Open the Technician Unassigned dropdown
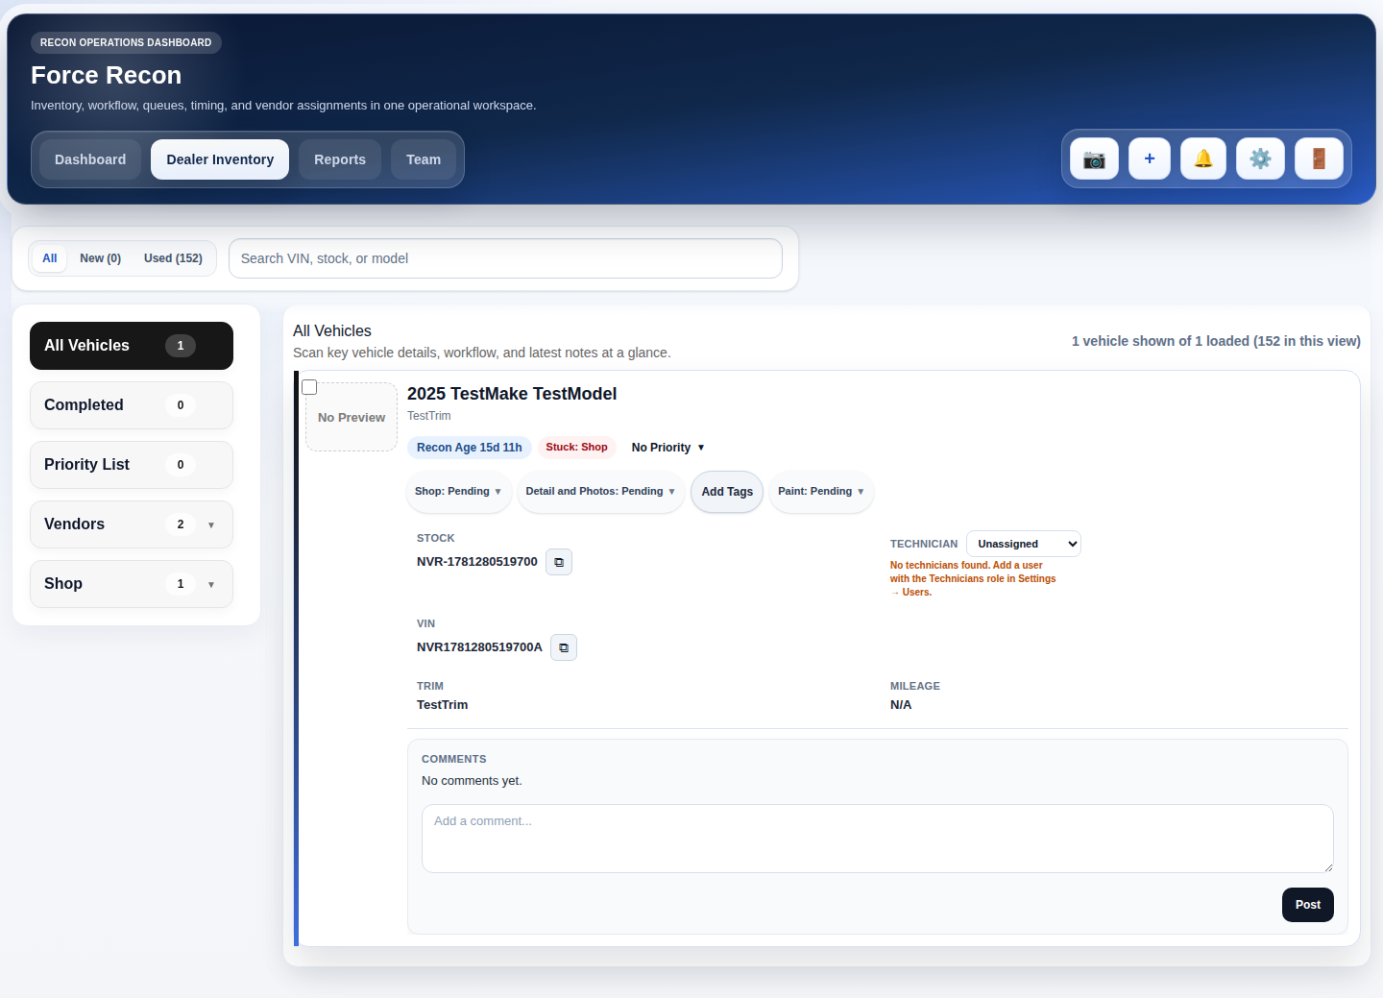Screen dimensions: 1383x999 coord(1024,544)
